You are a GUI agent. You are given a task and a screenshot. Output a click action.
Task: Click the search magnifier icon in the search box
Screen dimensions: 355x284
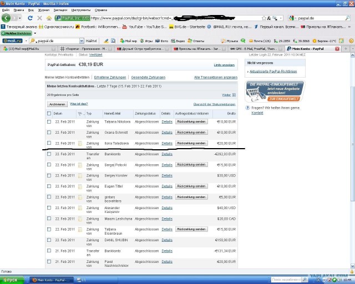tap(347, 18)
